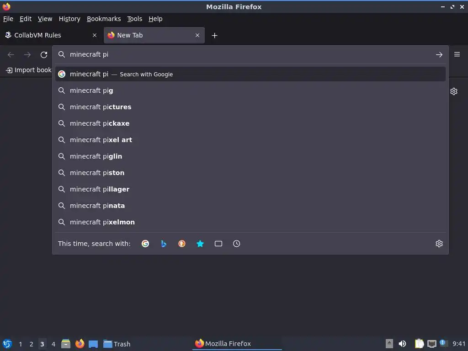The width and height of the screenshot is (468, 351).
Task: Click the clock showing 9:41
Action: click(459, 344)
